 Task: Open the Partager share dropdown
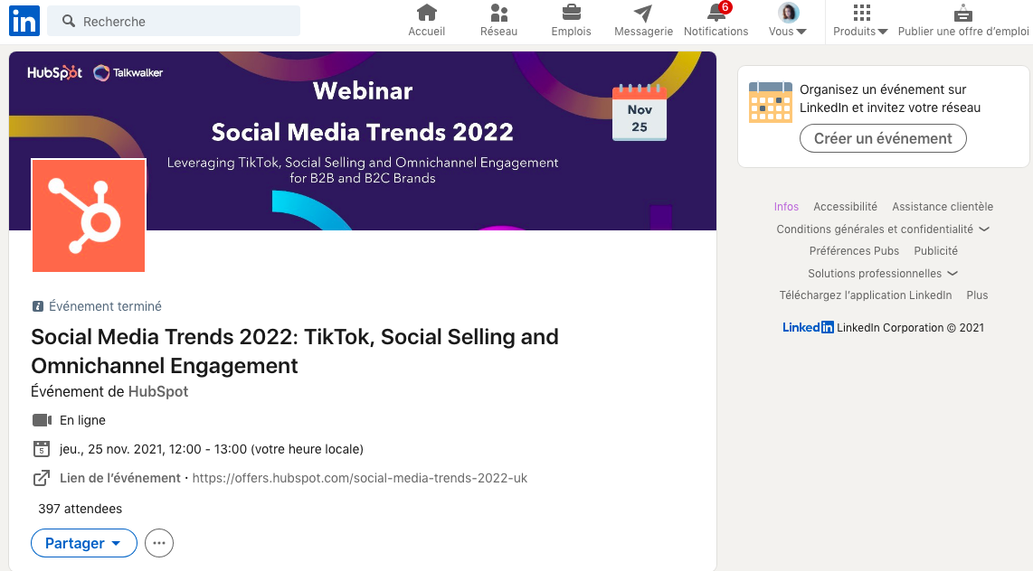tap(83, 543)
